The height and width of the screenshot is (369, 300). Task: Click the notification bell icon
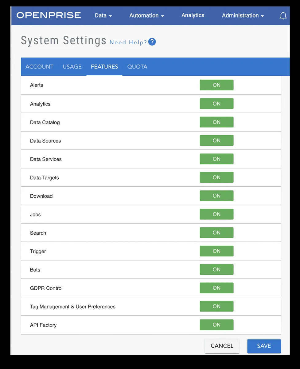[283, 16]
